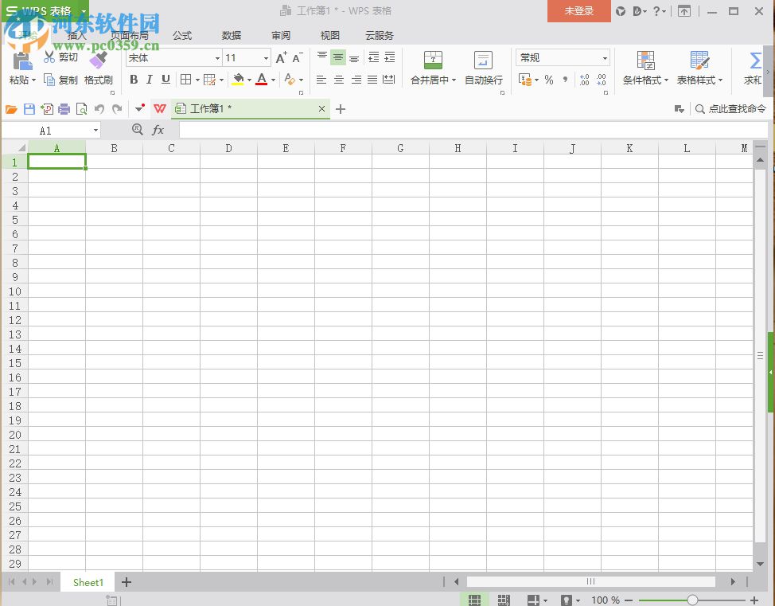The image size is (775, 606).
Task: Toggle middle vertical alignment
Action: (x=338, y=57)
